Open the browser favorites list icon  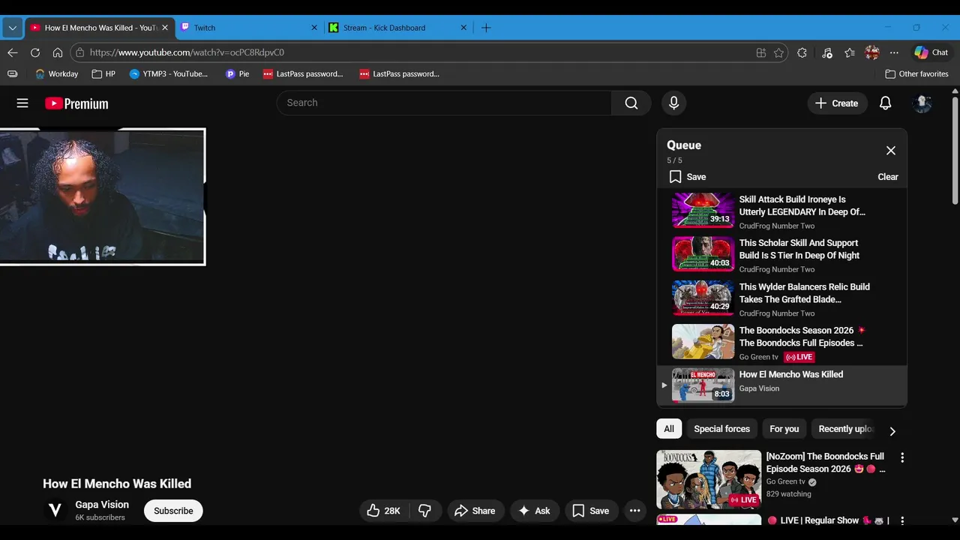[850, 52]
